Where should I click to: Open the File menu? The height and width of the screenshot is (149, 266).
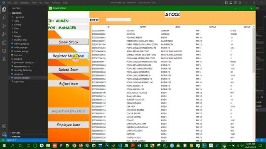tap(9, 3)
